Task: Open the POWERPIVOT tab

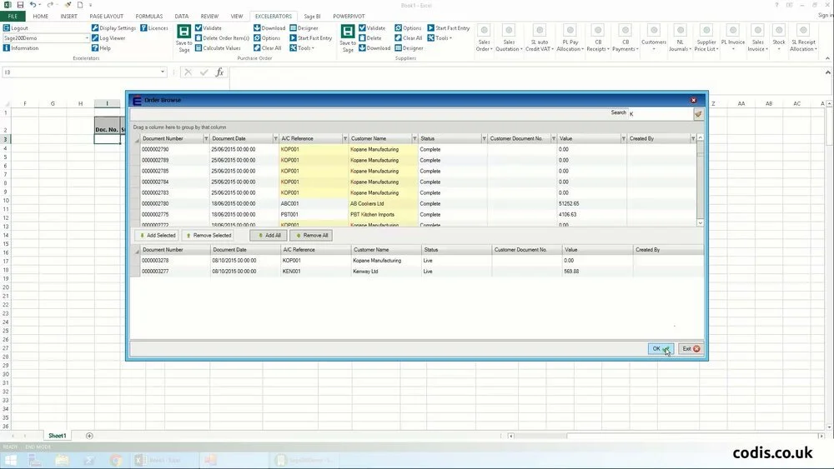Action: (x=349, y=17)
